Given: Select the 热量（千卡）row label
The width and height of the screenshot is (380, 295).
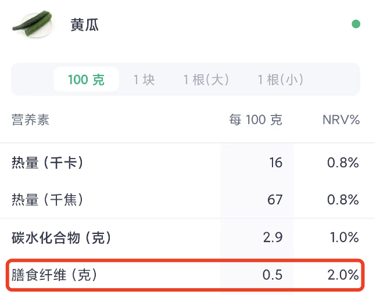Looking at the screenshot, I should (x=48, y=163).
